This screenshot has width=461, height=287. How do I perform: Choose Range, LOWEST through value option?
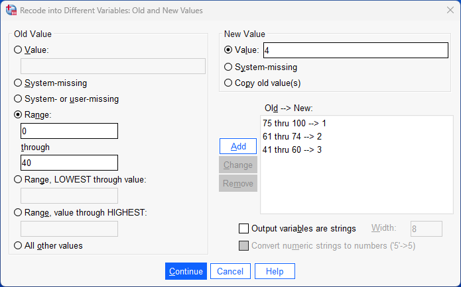(18, 179)
